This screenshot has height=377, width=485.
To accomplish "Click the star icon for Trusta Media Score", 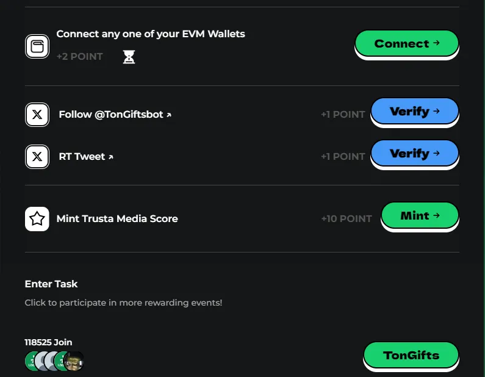I will [x=37, y=219].
